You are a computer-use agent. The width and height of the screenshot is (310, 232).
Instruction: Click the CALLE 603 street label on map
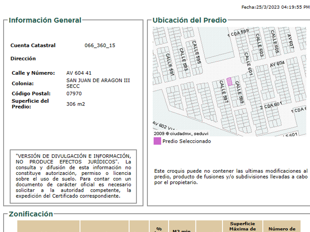pos(259,46)
